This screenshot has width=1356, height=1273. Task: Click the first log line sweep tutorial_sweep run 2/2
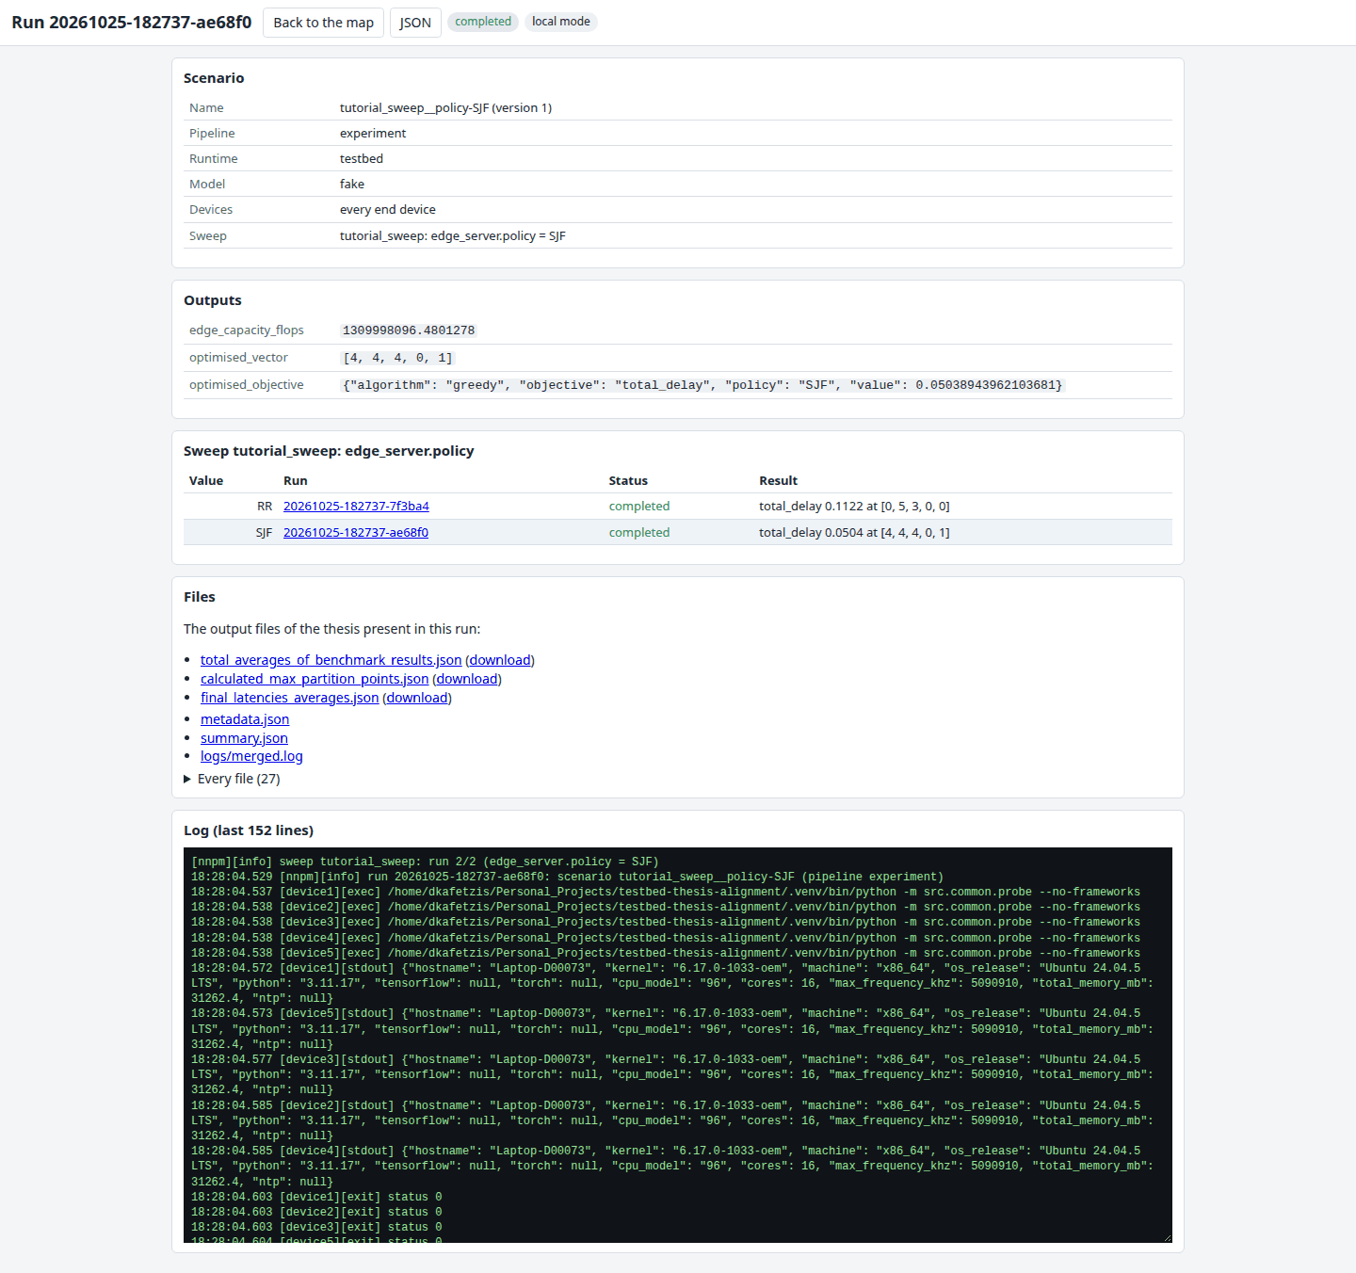(425, 862)
